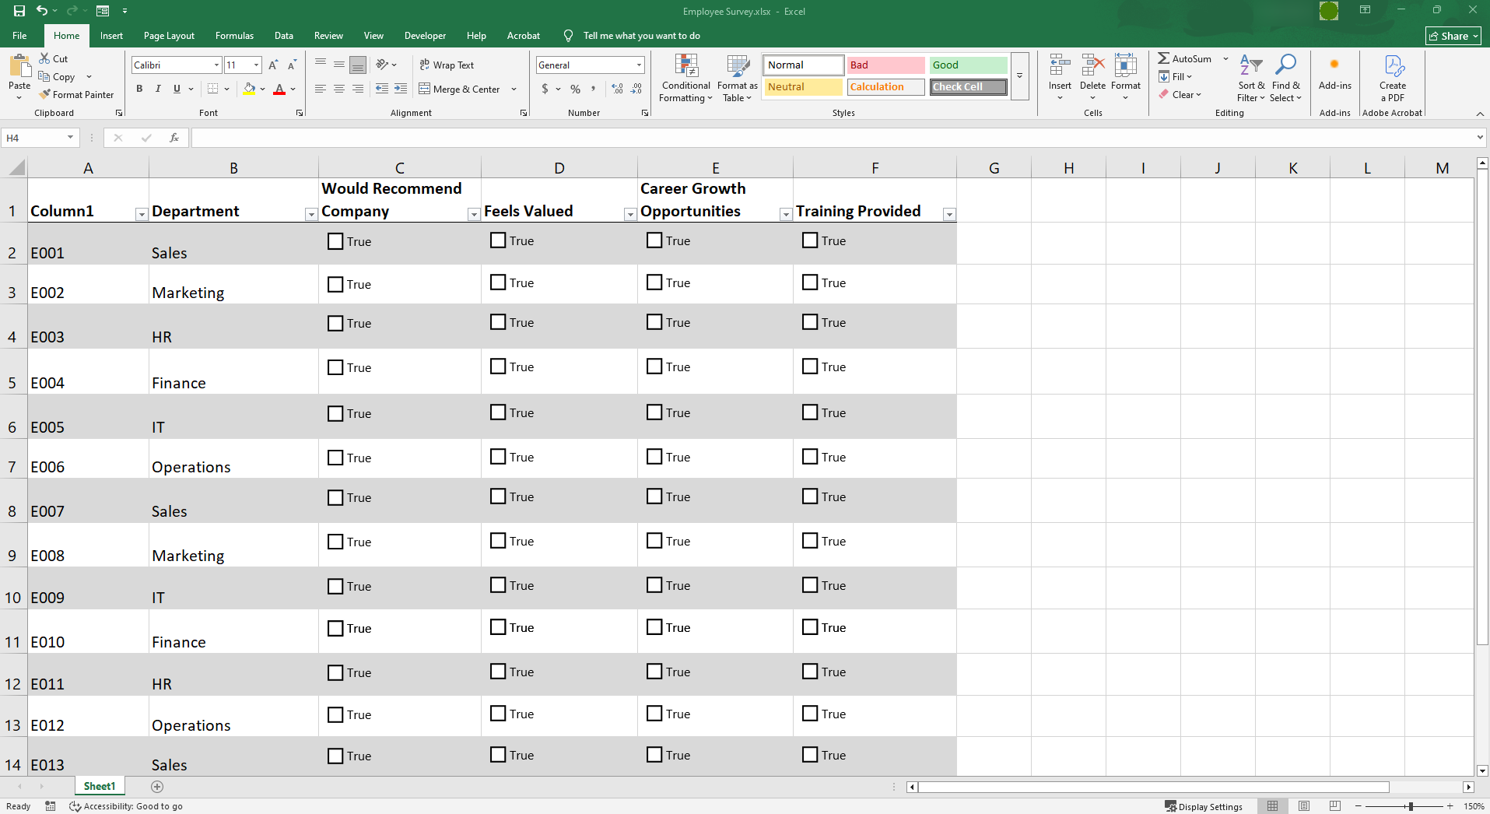Image resolution: width=1490 pixels, height=814 pixels.
Task: Switch to Page Layout tab
Action: click(169, 36)
